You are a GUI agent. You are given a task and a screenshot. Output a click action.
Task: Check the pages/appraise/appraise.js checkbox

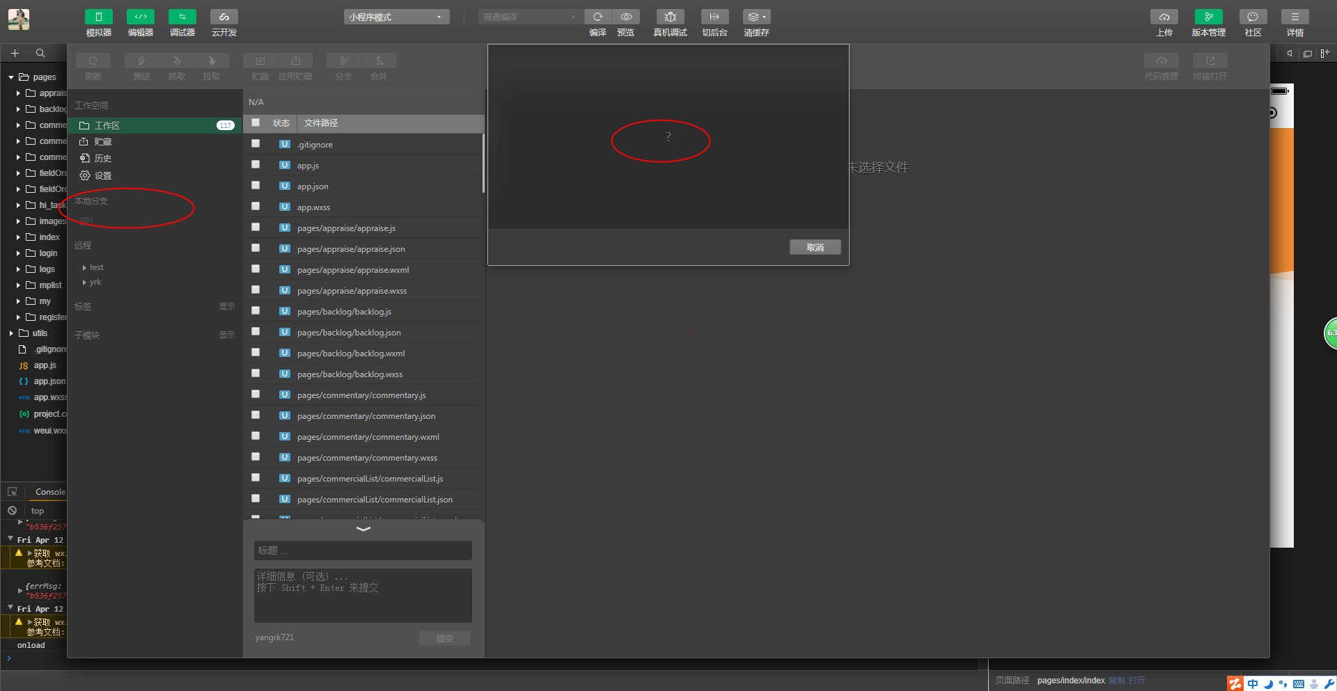tap(256, 227)
